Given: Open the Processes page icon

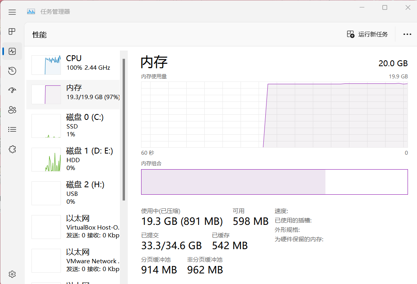Looking at the screenshot, I should [x=12, y=31].
